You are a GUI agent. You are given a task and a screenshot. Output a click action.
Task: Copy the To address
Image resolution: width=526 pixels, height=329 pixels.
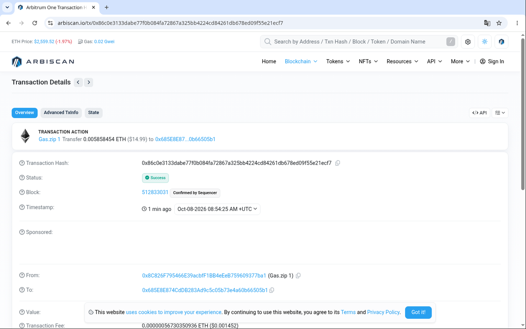click(272, 290)
